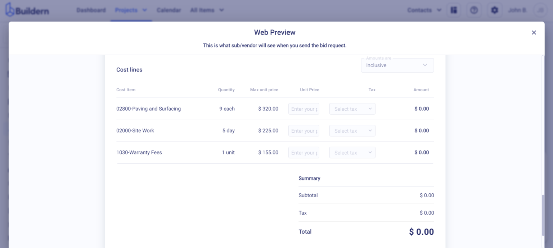
Task: Click unit price field for Warranty Fees
Action: pos(304,152)
